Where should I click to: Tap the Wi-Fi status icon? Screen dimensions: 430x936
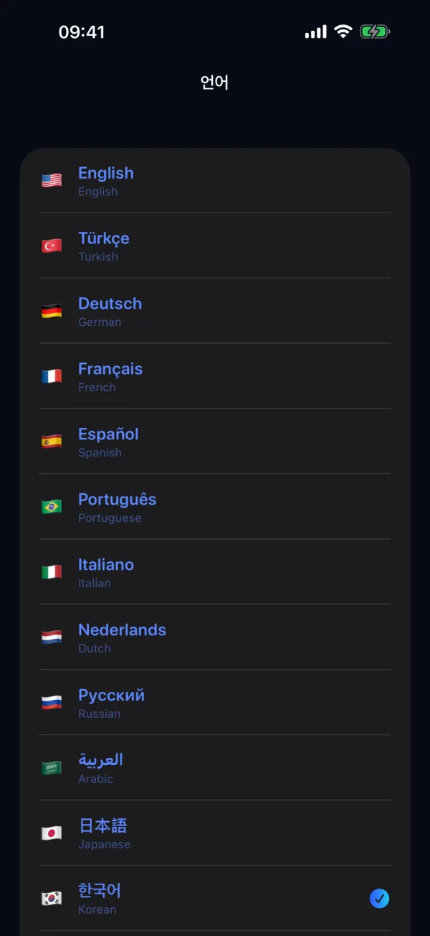coord(343,32)
